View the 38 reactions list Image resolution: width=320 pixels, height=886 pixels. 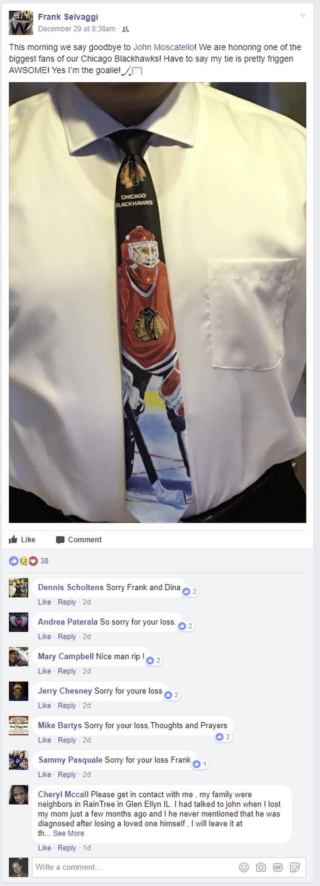point(29,561)
